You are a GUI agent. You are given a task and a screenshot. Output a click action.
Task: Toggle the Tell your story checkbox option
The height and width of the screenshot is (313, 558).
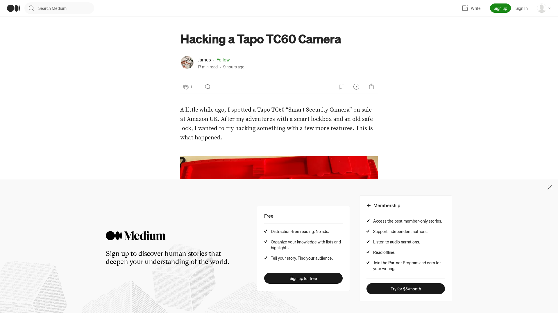coord(266,258)
